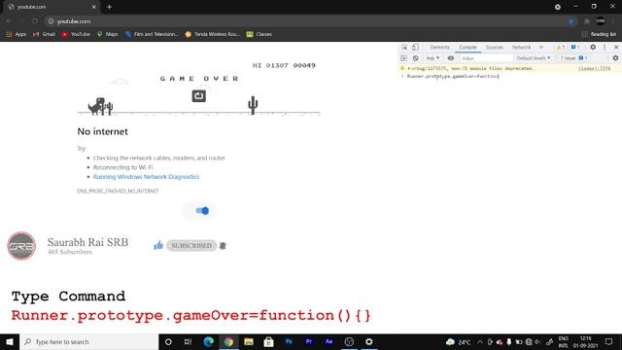Click the blue messages badge next to warnings
Image resolution: width=622 pixels, height=350 pixels.
pos(575,48)
